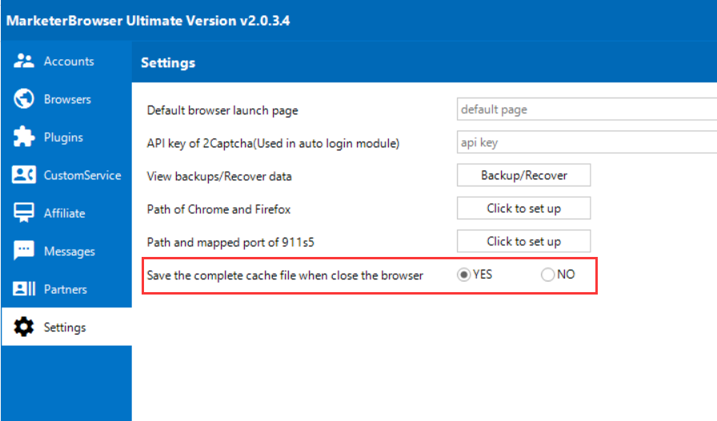Click the Accounts people icon
This screenshot has width=717, height=421.
pyautogui.click(x=24, y=62)
